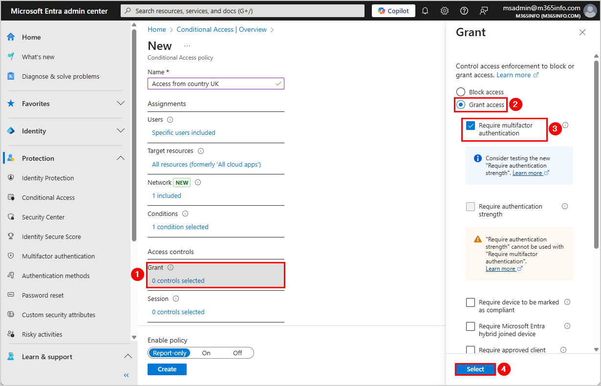Screen dimensions: 601x386
Task: Open the notifications bell icon
Action: (x=425, y=11)
